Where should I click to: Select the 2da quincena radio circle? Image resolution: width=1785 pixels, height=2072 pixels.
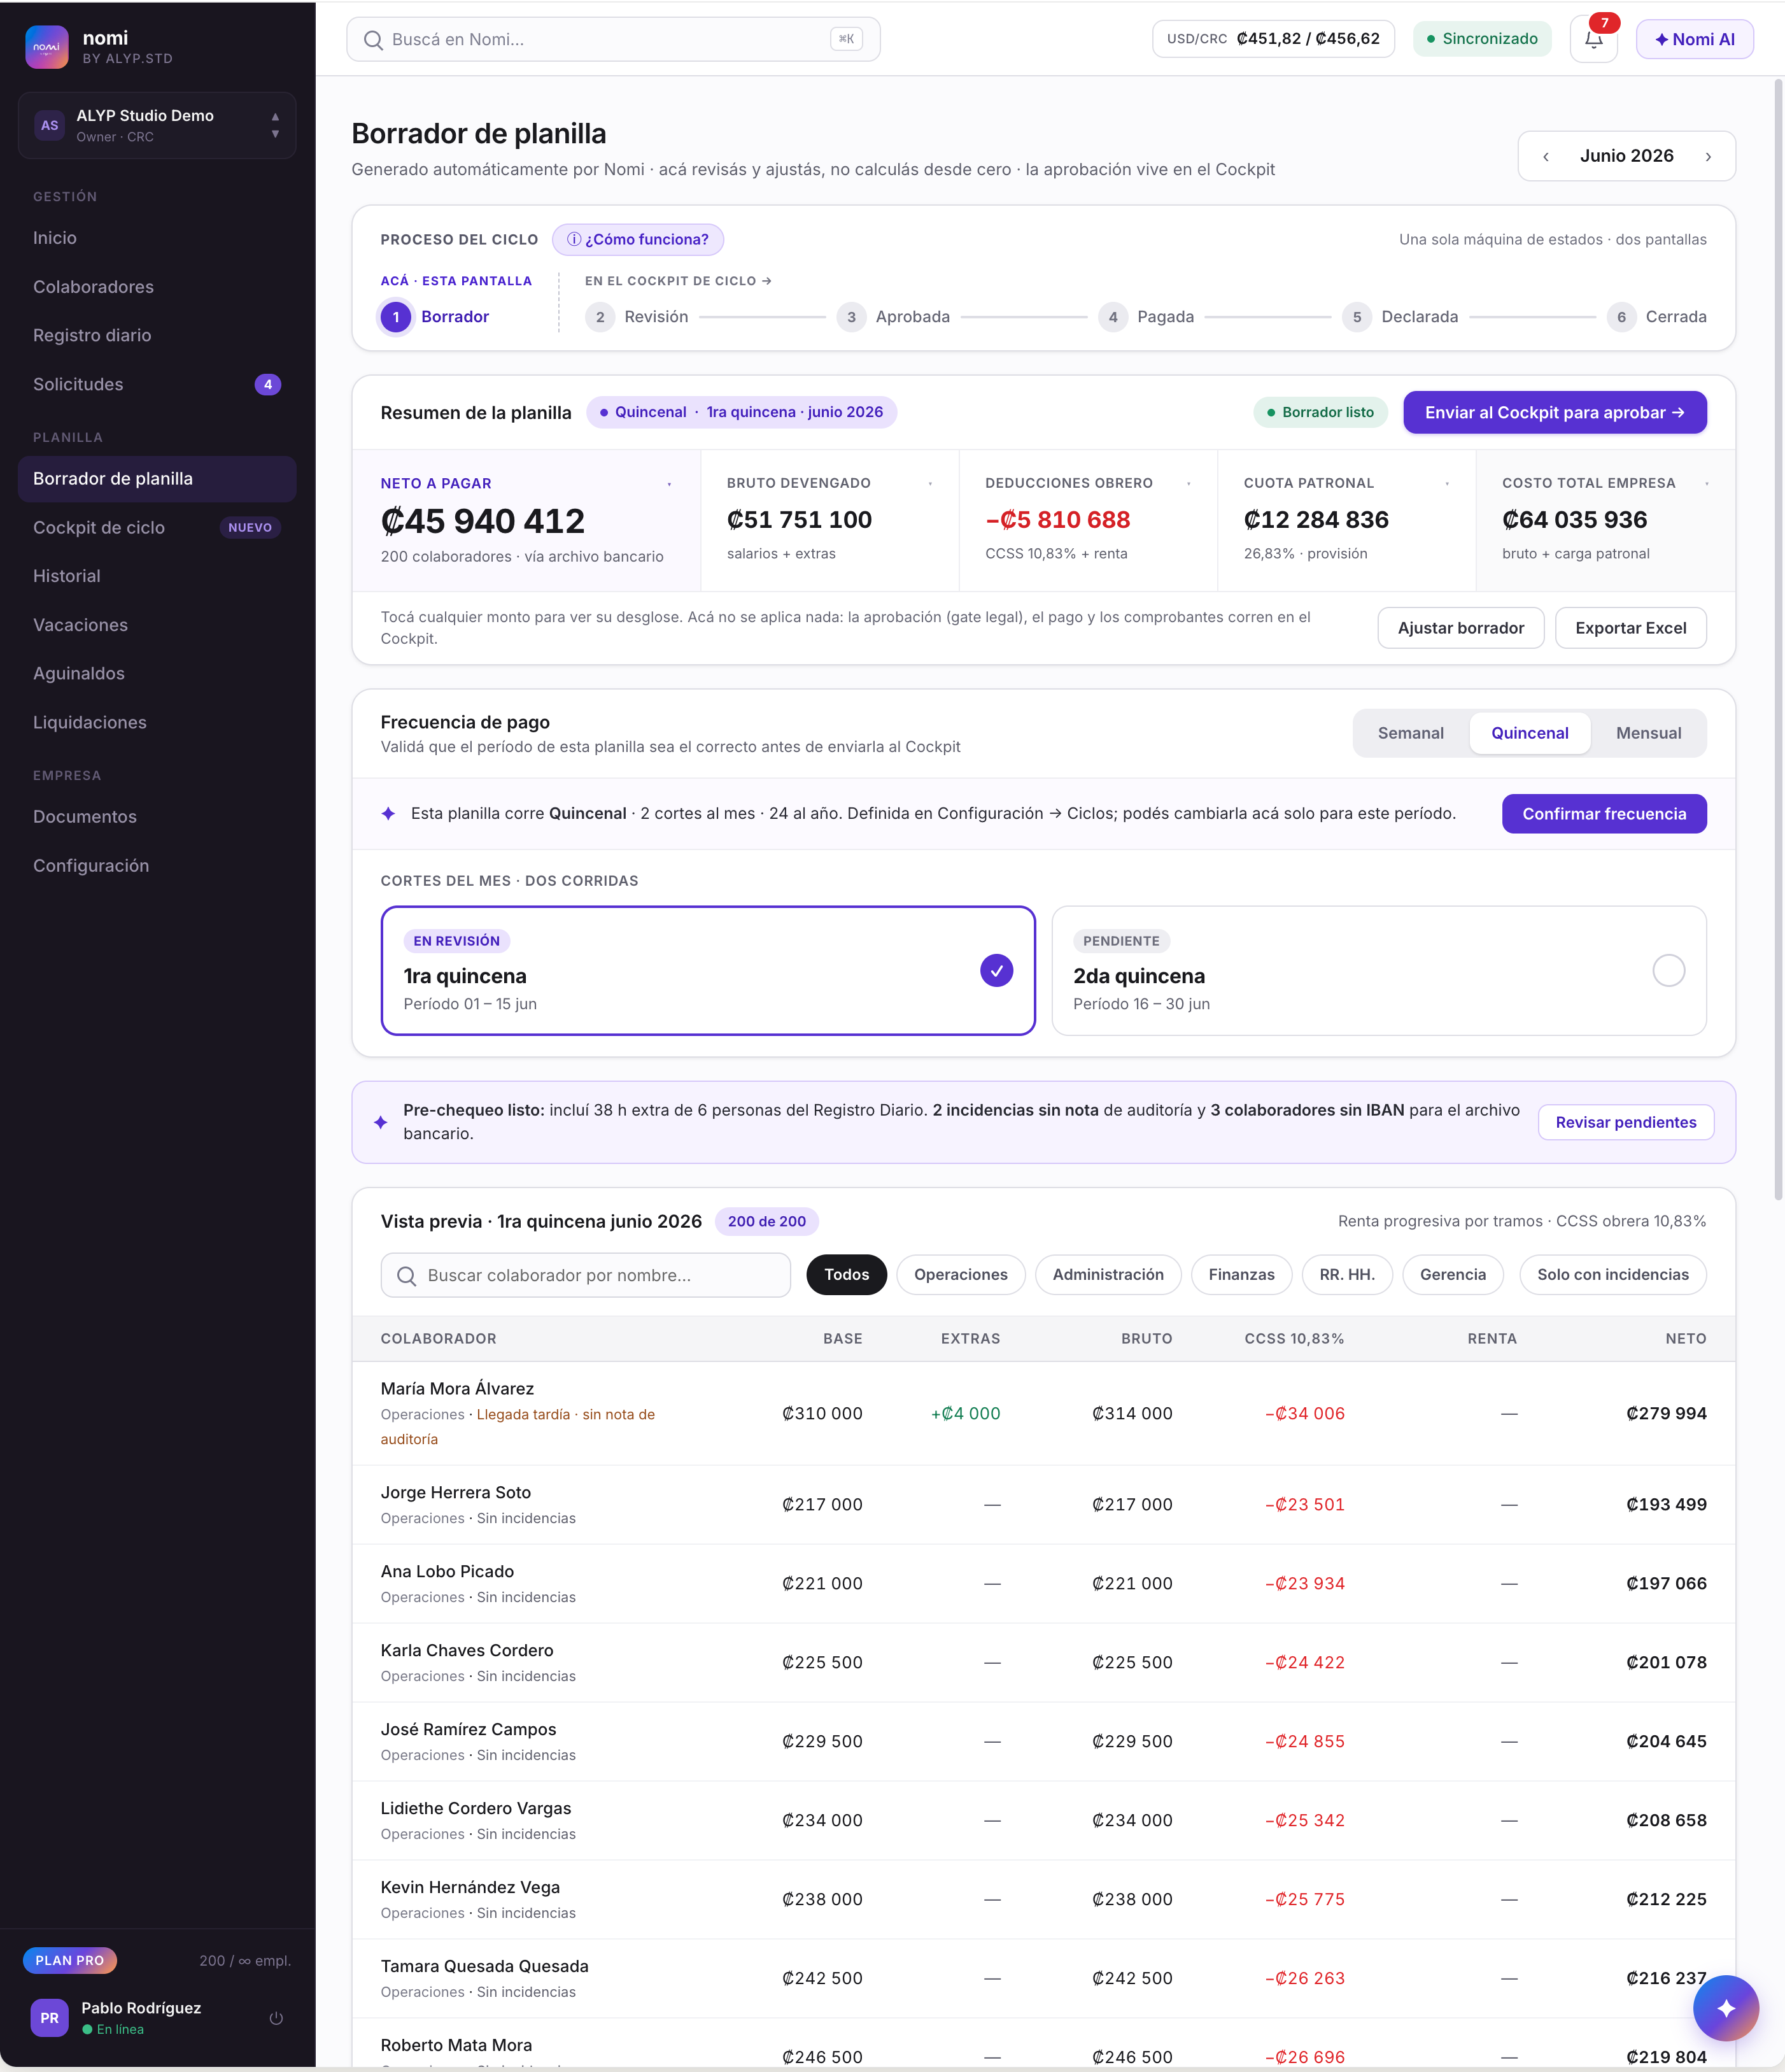[x=1668, y=970]
